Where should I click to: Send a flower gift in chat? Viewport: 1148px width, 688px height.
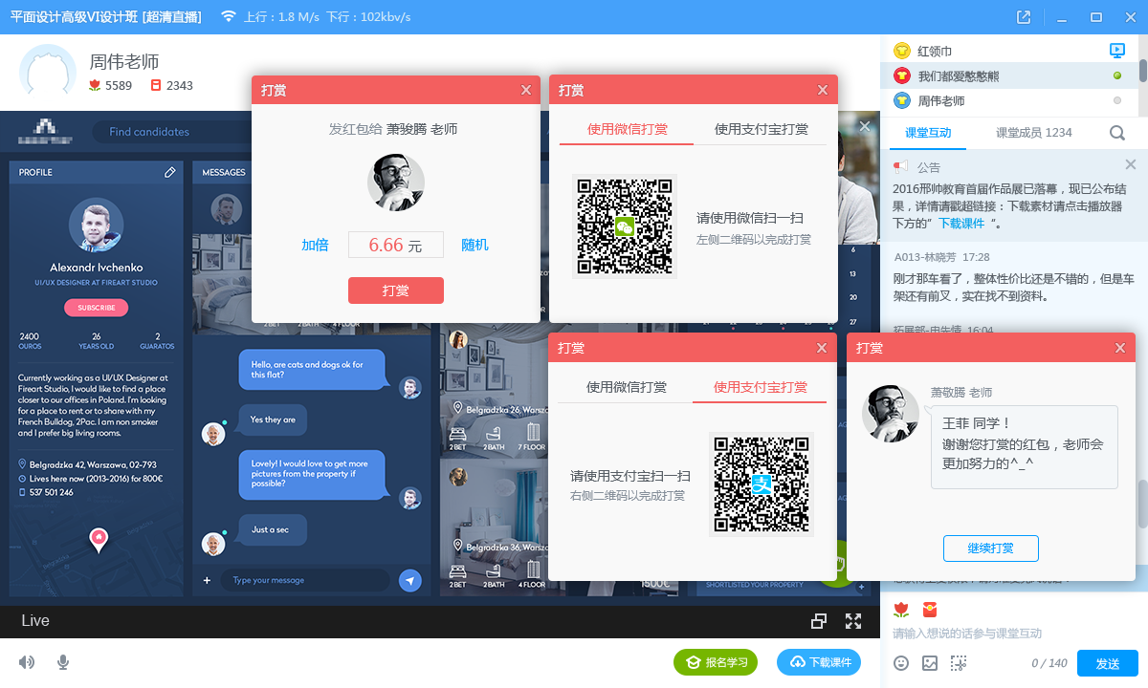click(x=900, y=609)
